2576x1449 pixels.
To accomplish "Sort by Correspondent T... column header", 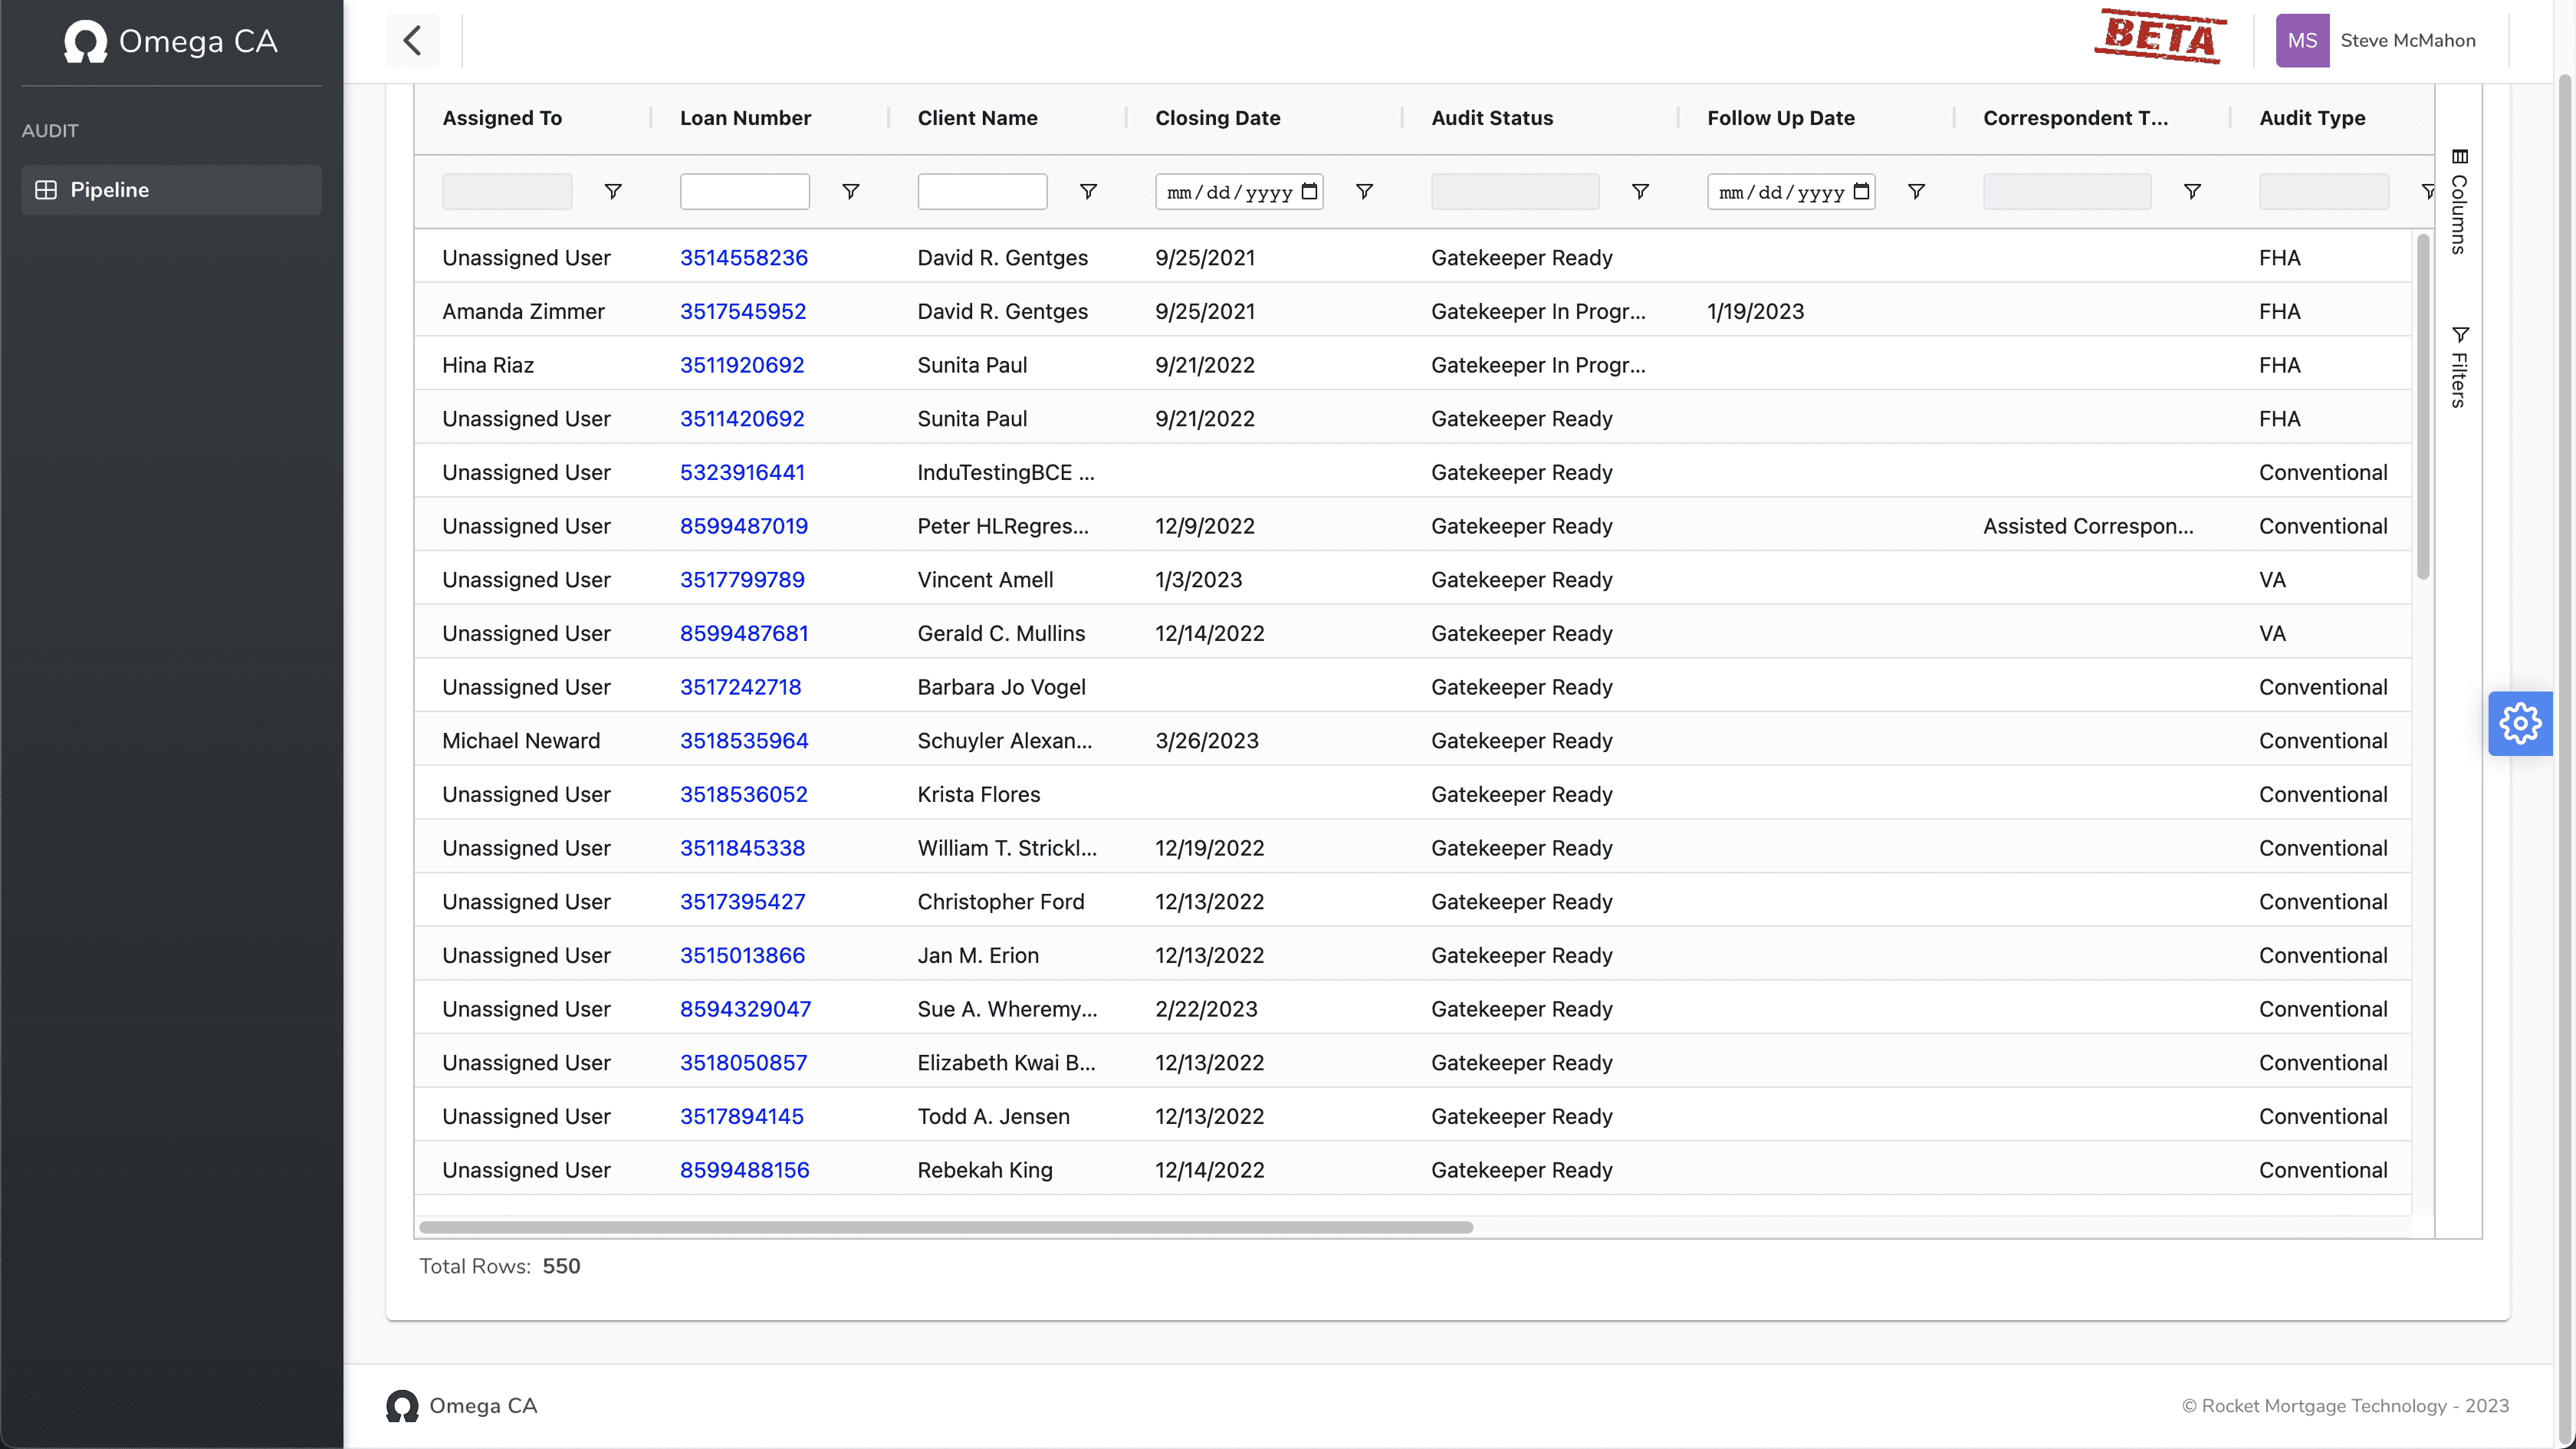I will [x=2075, y=118].
